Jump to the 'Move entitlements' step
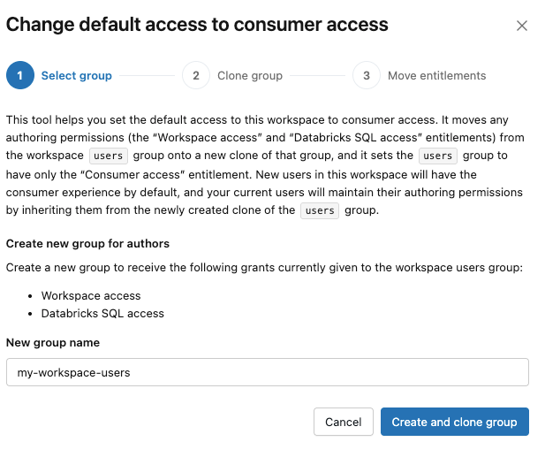Viewport: 545px width, 457px height. click(x=436, y=75)
